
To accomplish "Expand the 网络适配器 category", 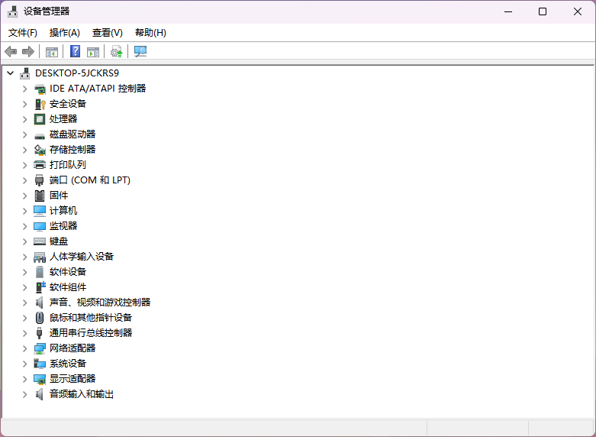I will pyautogui.click(x=24, y=348).
